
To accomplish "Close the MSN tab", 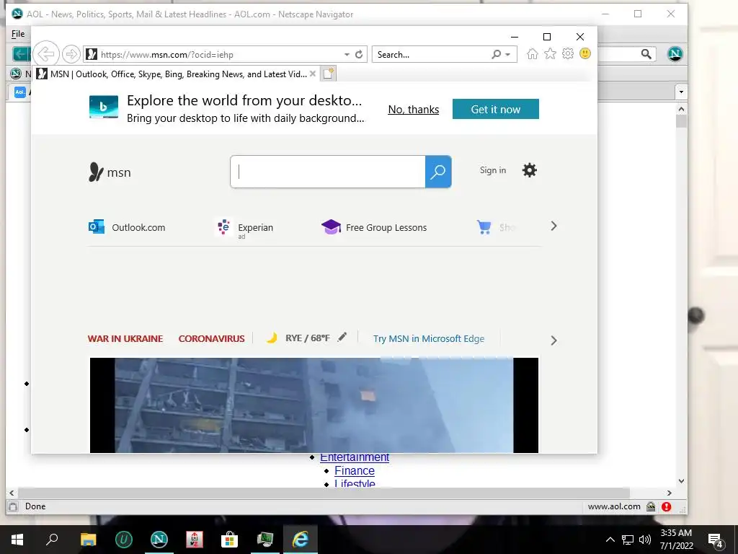I will 313,74.
